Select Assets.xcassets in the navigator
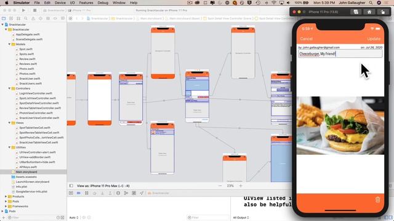The width and height of the screenshot is (394, 221). click(x=26, y=177)
